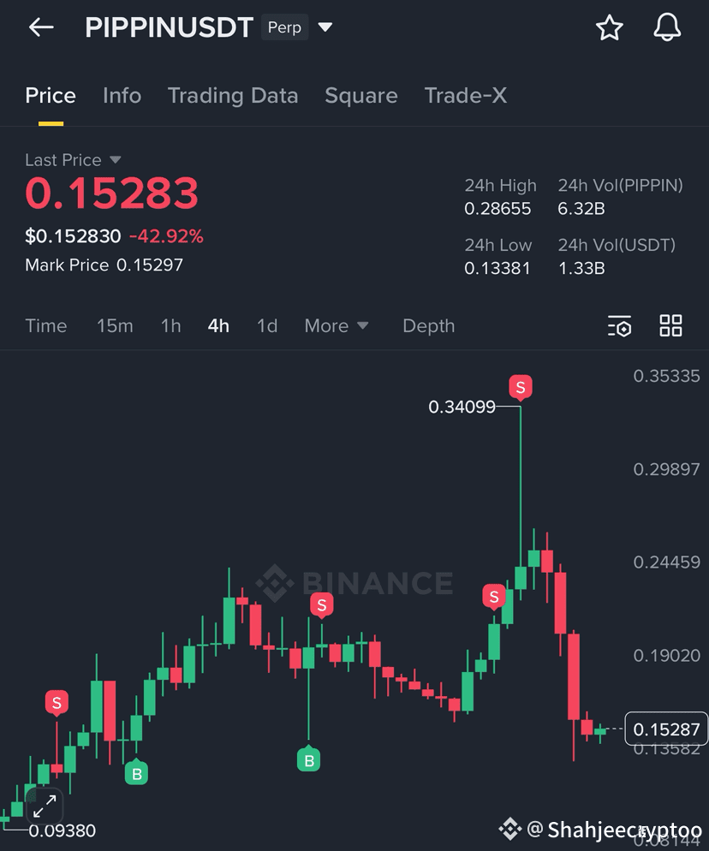The image size is (709, 851).
Task: Tap the green B buy marker under long wick
Action: 309,759
